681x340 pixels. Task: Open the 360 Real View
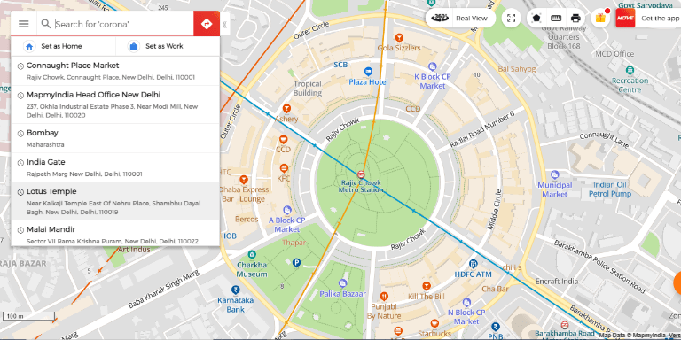pyautogui.click(x=461, y=19)
